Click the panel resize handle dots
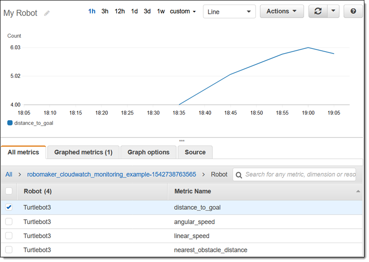This screenshot has width=369, height=262. (x=182, y=141)
